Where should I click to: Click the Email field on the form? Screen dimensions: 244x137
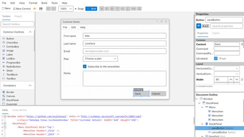click(124, 51)
